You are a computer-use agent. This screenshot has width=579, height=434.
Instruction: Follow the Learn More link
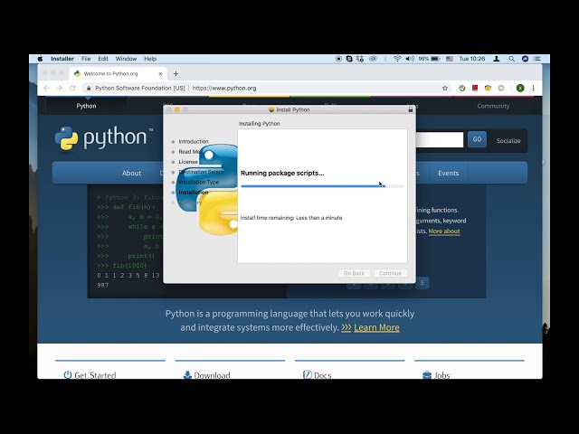(x=376, y=327)
